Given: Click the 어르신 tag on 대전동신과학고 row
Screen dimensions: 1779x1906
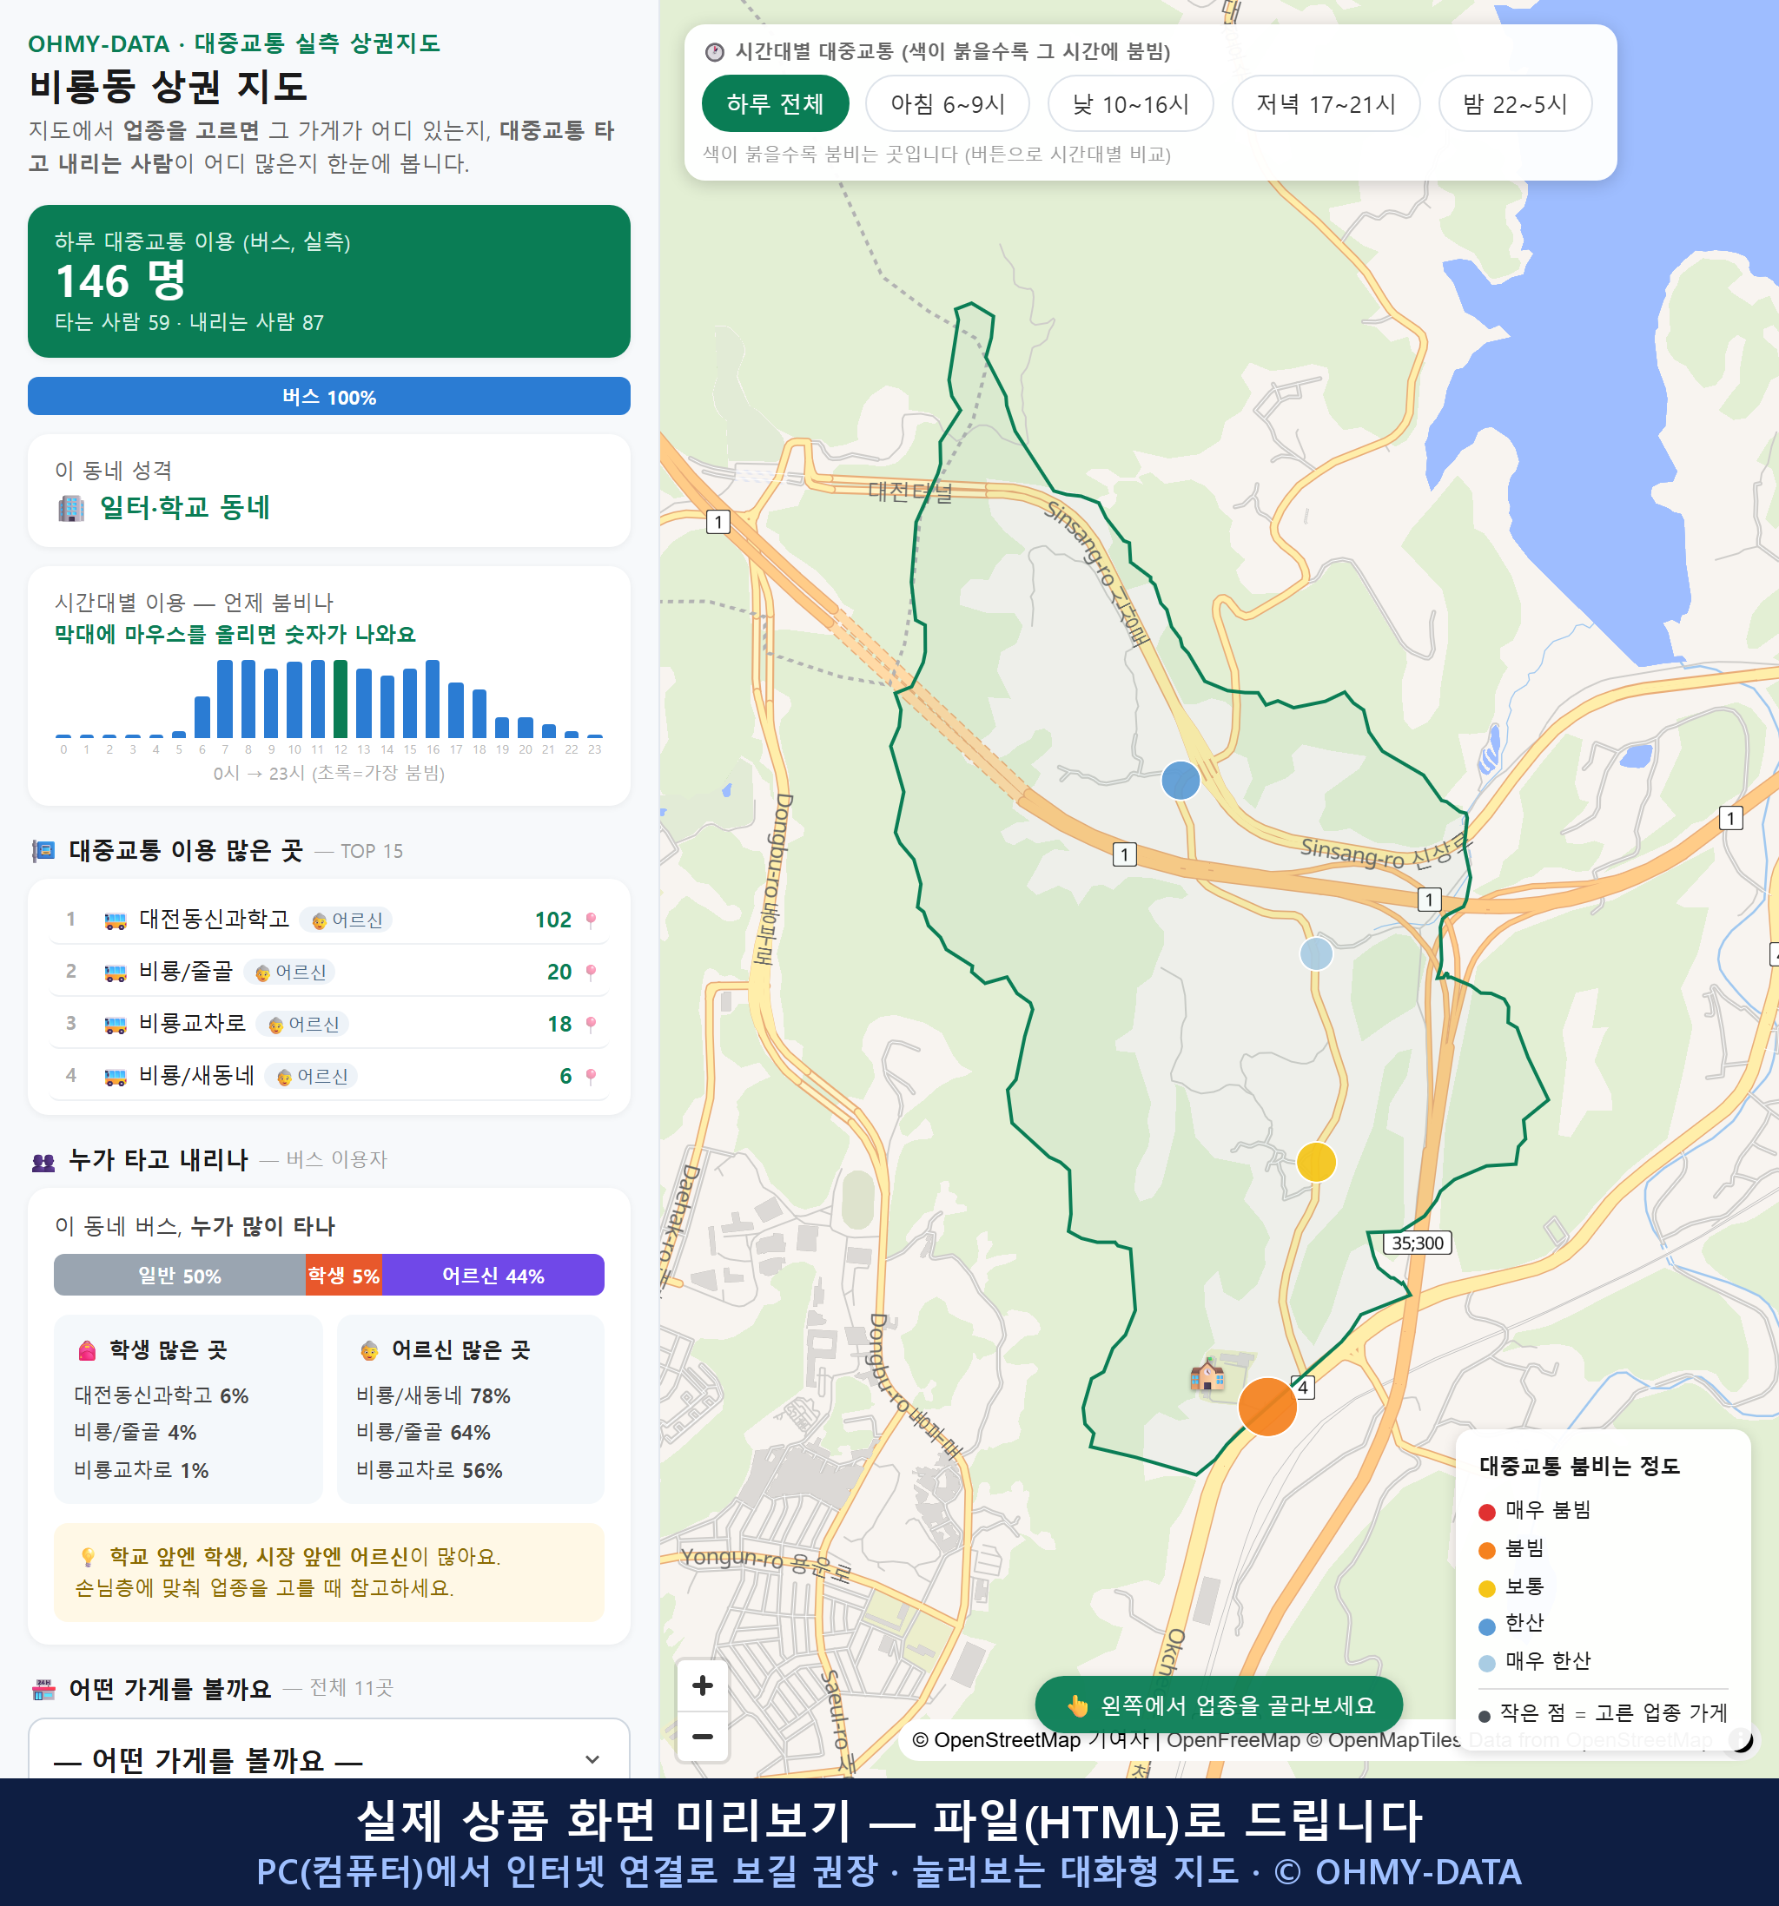Looking at the screenshot, I should point(347,920).
